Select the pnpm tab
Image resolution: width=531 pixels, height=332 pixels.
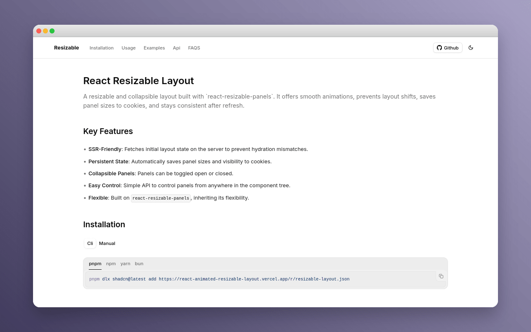coord(95,264)
